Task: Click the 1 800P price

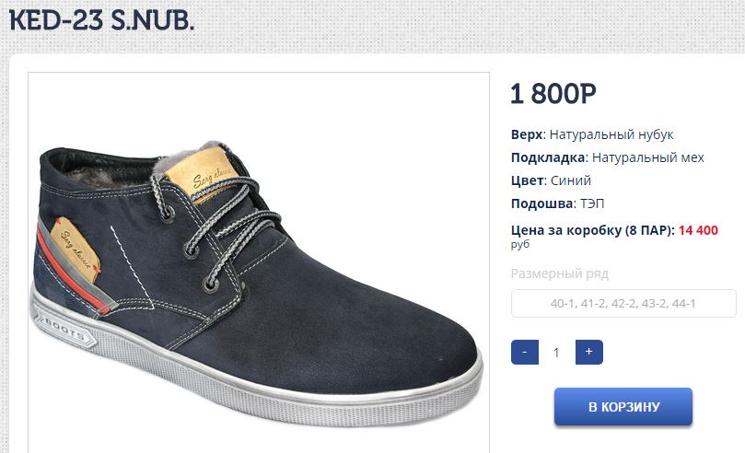Action: (x=553, y=94)
